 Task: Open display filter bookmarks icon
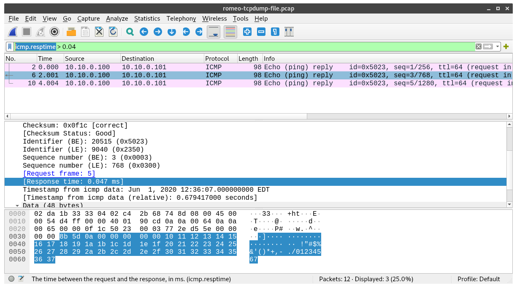[10, 46]
